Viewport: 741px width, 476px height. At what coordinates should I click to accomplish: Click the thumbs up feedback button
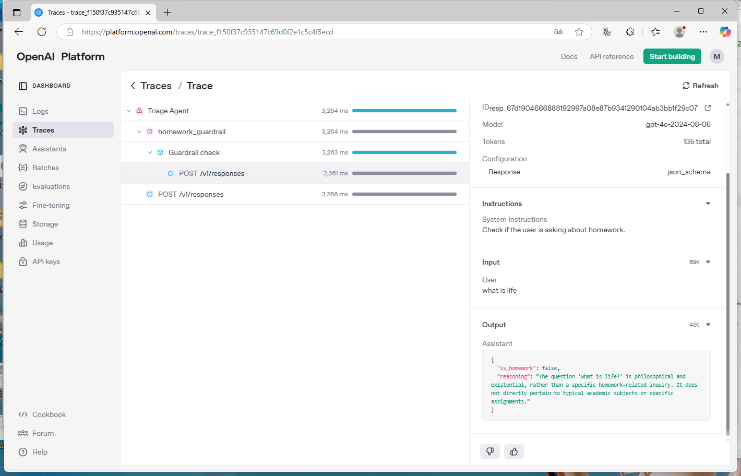pyautogui.click(x=514, y=451)
